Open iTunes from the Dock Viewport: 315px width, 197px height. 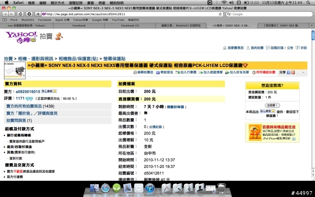click(x=150, y=188)
